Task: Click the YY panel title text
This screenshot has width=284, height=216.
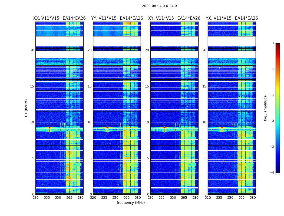Action: click(x=117, y=18)
